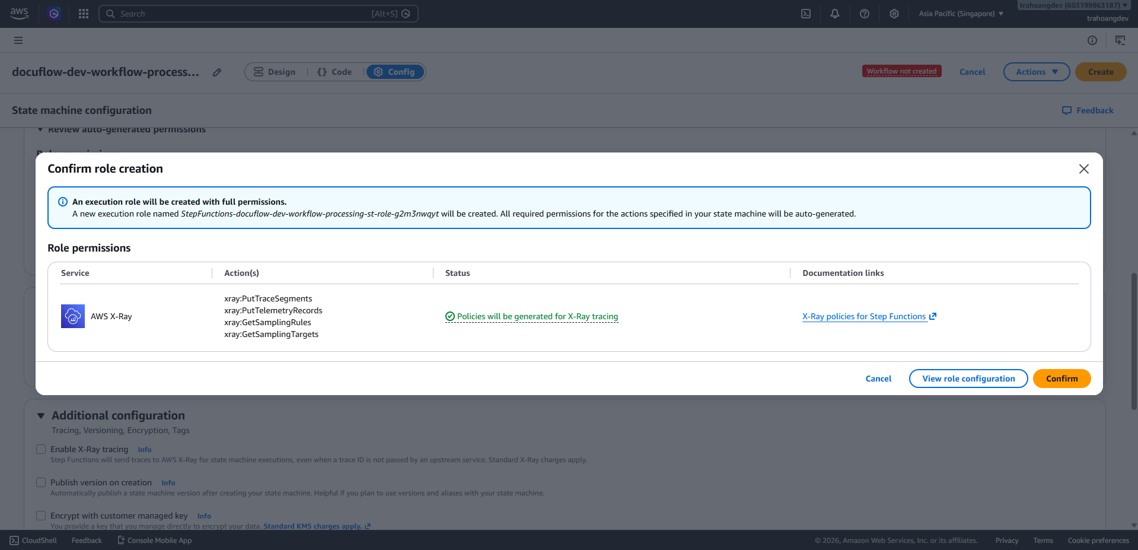Click the AWS X-Ray service icon
This screenshot has width=1138, height=550.
point(73,316)
